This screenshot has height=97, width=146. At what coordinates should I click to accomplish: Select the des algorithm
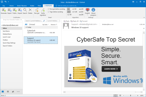click(x=68, y=9)
